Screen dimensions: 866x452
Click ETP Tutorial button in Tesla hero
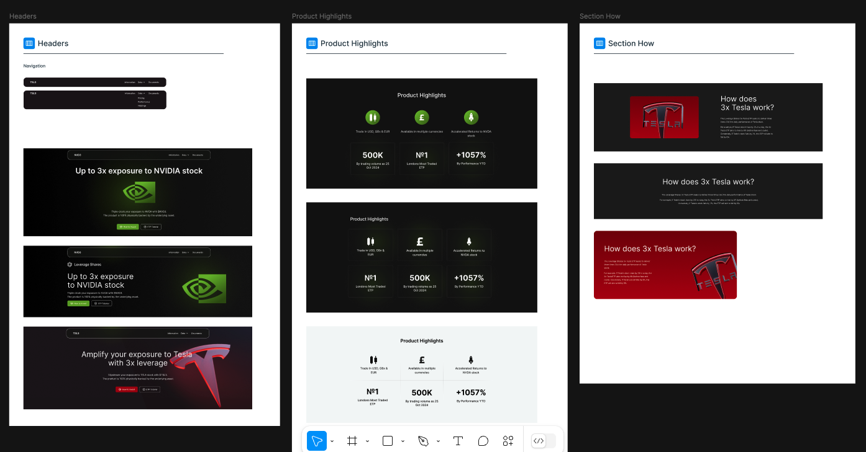point(150,389)
